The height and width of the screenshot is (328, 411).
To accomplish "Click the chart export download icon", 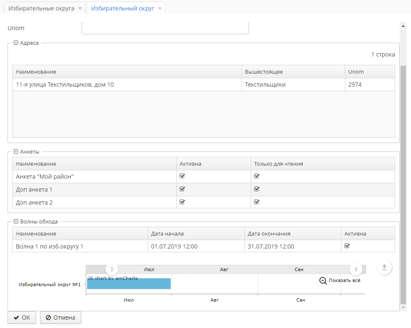I will tap(384, 267).
